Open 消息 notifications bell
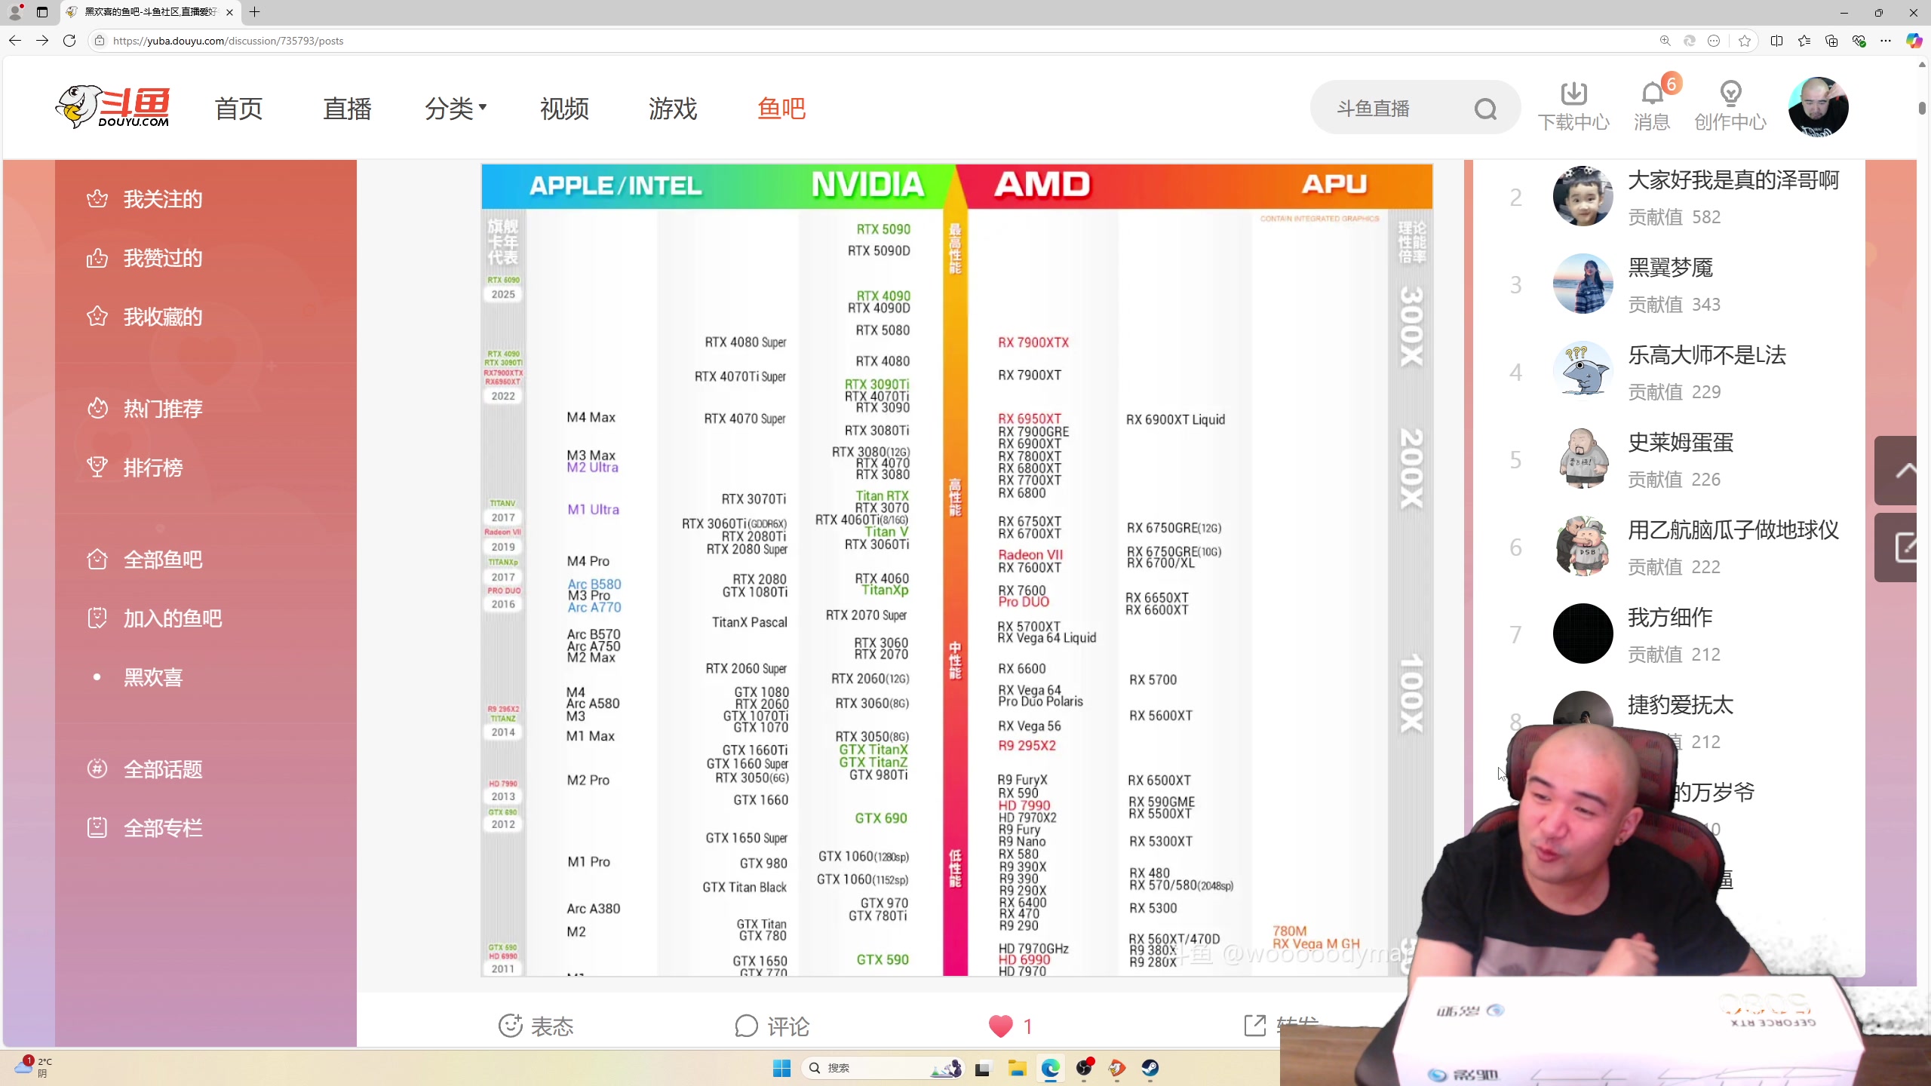This screenshot has height=1086, width=1931. pos(1652,106)
